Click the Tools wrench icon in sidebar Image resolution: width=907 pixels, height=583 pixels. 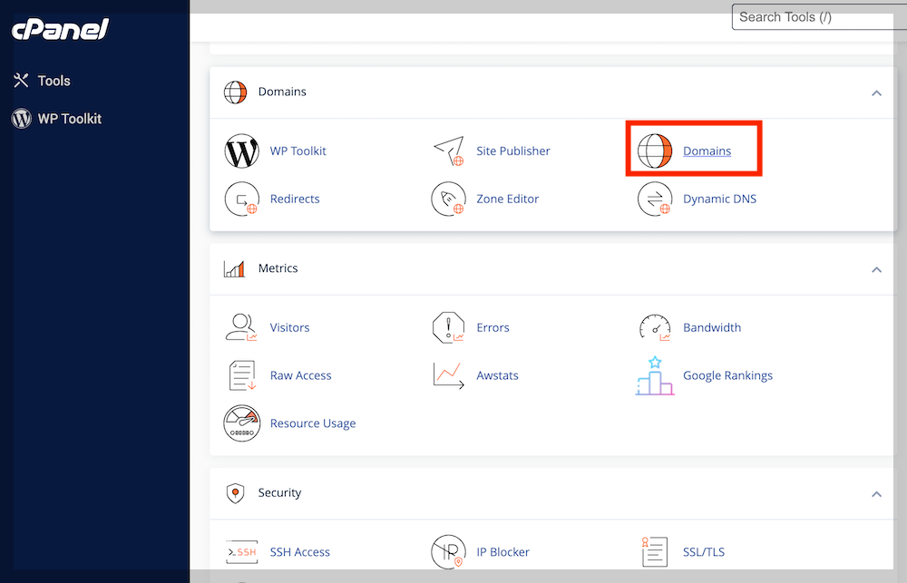tap(22, 81)
